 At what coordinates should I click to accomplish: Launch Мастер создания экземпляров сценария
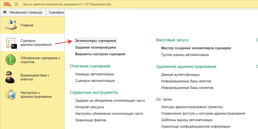coord(196,48)
